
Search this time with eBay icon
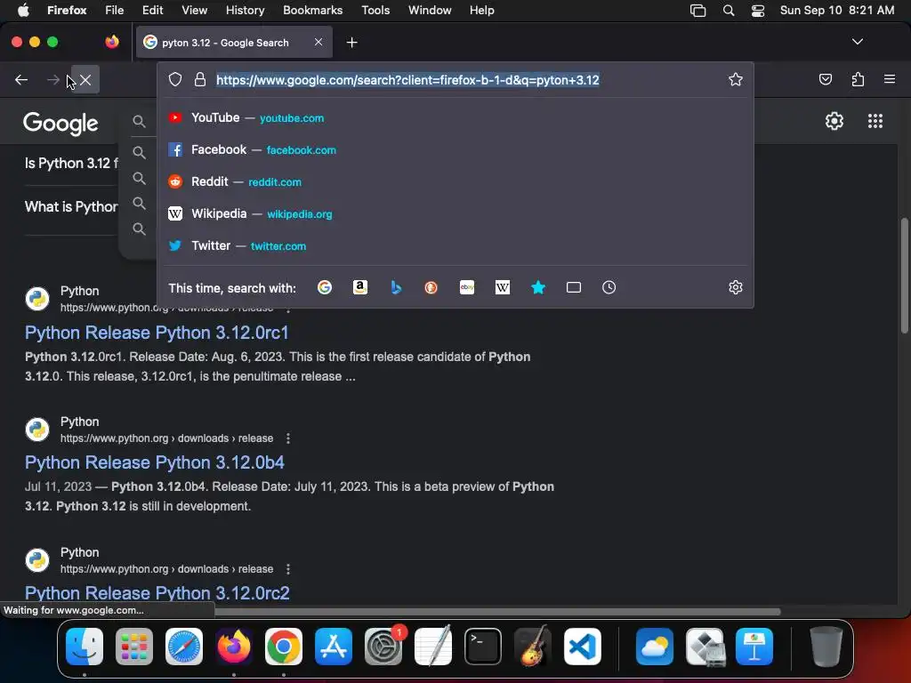(x=467, y=287)
